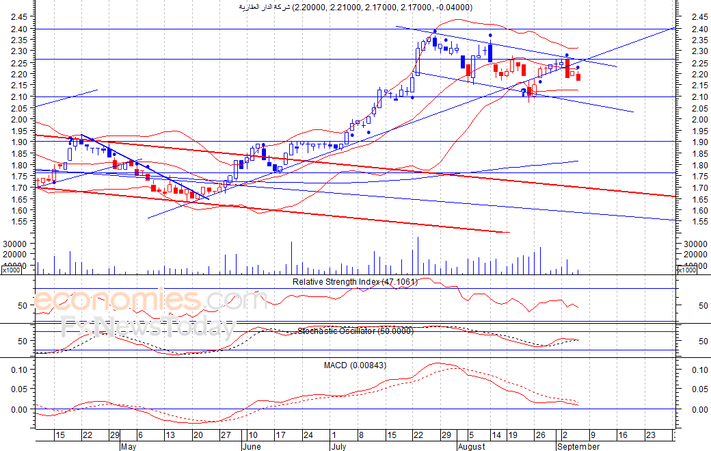Screen dimensions: 711x451
Task: Click the date label 9 in September
Action: pos(593,435)
